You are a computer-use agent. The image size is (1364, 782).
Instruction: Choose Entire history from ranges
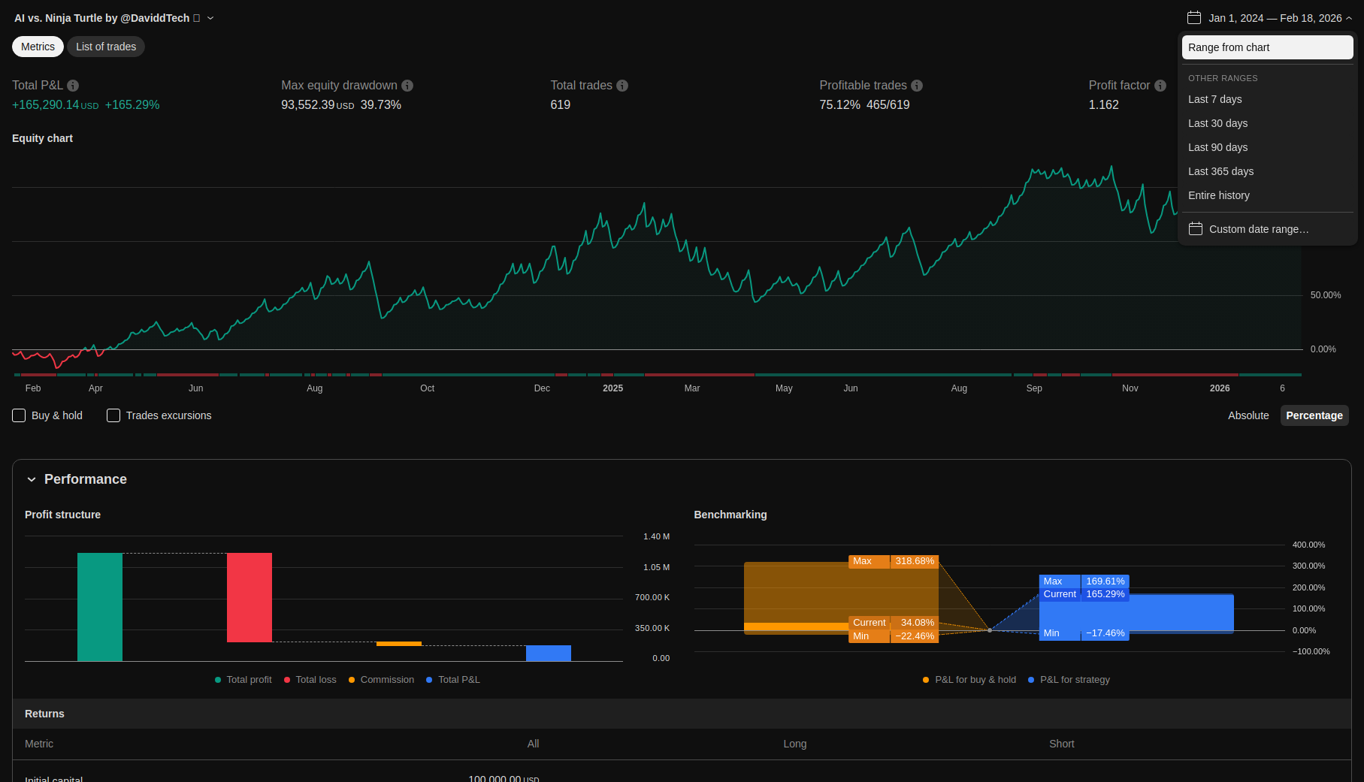click(1219, 195)
